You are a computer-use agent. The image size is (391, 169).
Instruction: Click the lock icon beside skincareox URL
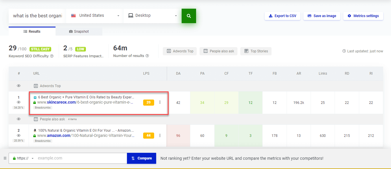[35, 102]
